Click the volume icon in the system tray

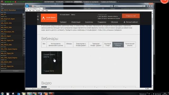pyautogui.click(x=160, y=94)
